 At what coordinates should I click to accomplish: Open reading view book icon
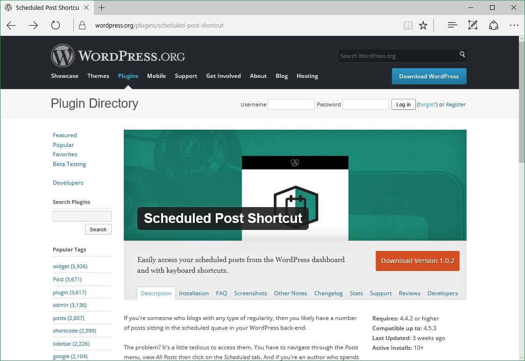coord(408,25)
